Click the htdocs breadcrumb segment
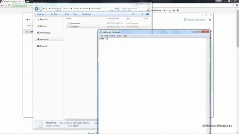Image resolution: width=239 pixels, height=134 pixels. pos(85,9)
